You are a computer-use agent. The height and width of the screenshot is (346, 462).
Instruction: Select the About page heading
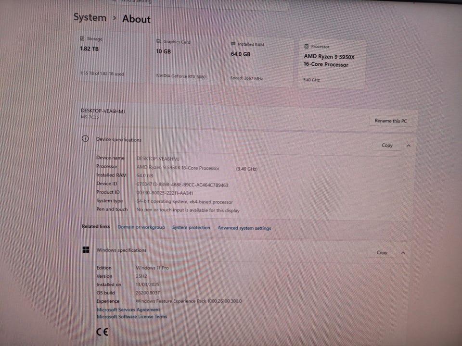coord(136,19)
